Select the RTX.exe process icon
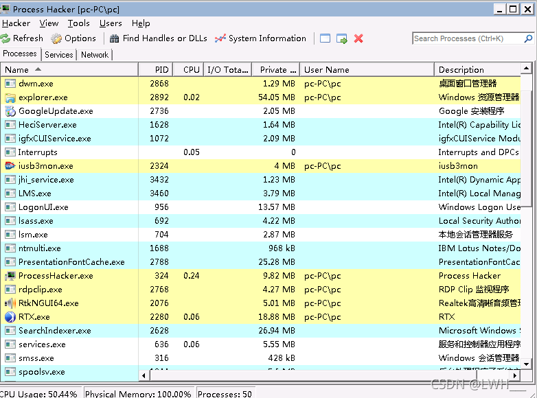 [10, 317]
